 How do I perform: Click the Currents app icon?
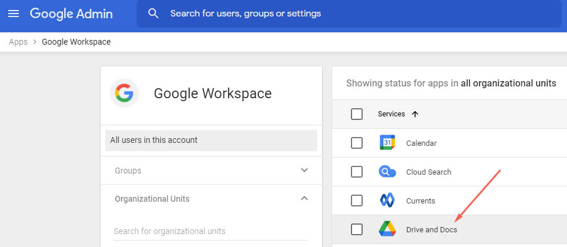pyautogui.click(x=387, y=201)
